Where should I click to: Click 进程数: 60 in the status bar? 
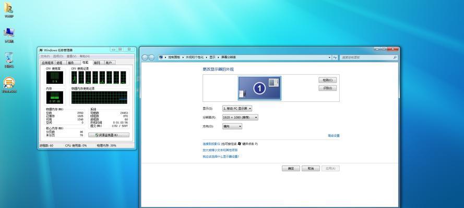(46, 146)
